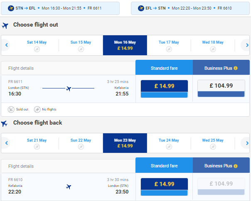The image size is (251, 201).
Task: Open the STN to EFL flight summary chip
Action: 60,8
